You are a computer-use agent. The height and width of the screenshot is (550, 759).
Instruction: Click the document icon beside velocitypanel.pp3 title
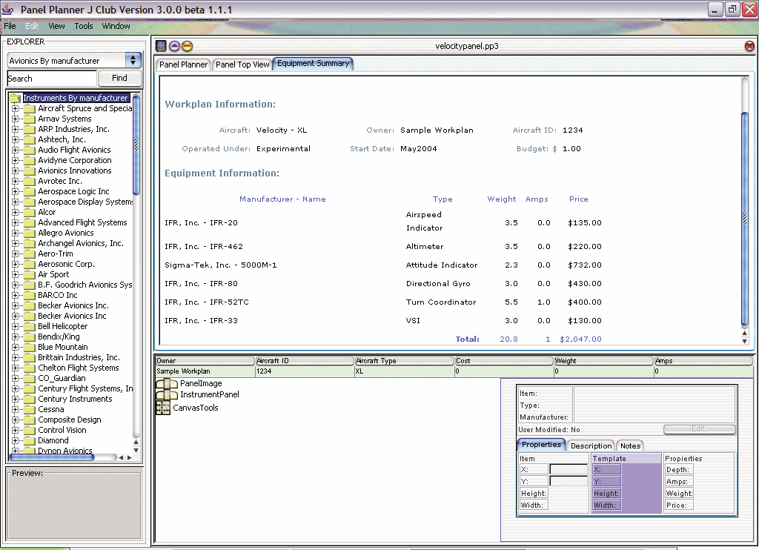161,46
